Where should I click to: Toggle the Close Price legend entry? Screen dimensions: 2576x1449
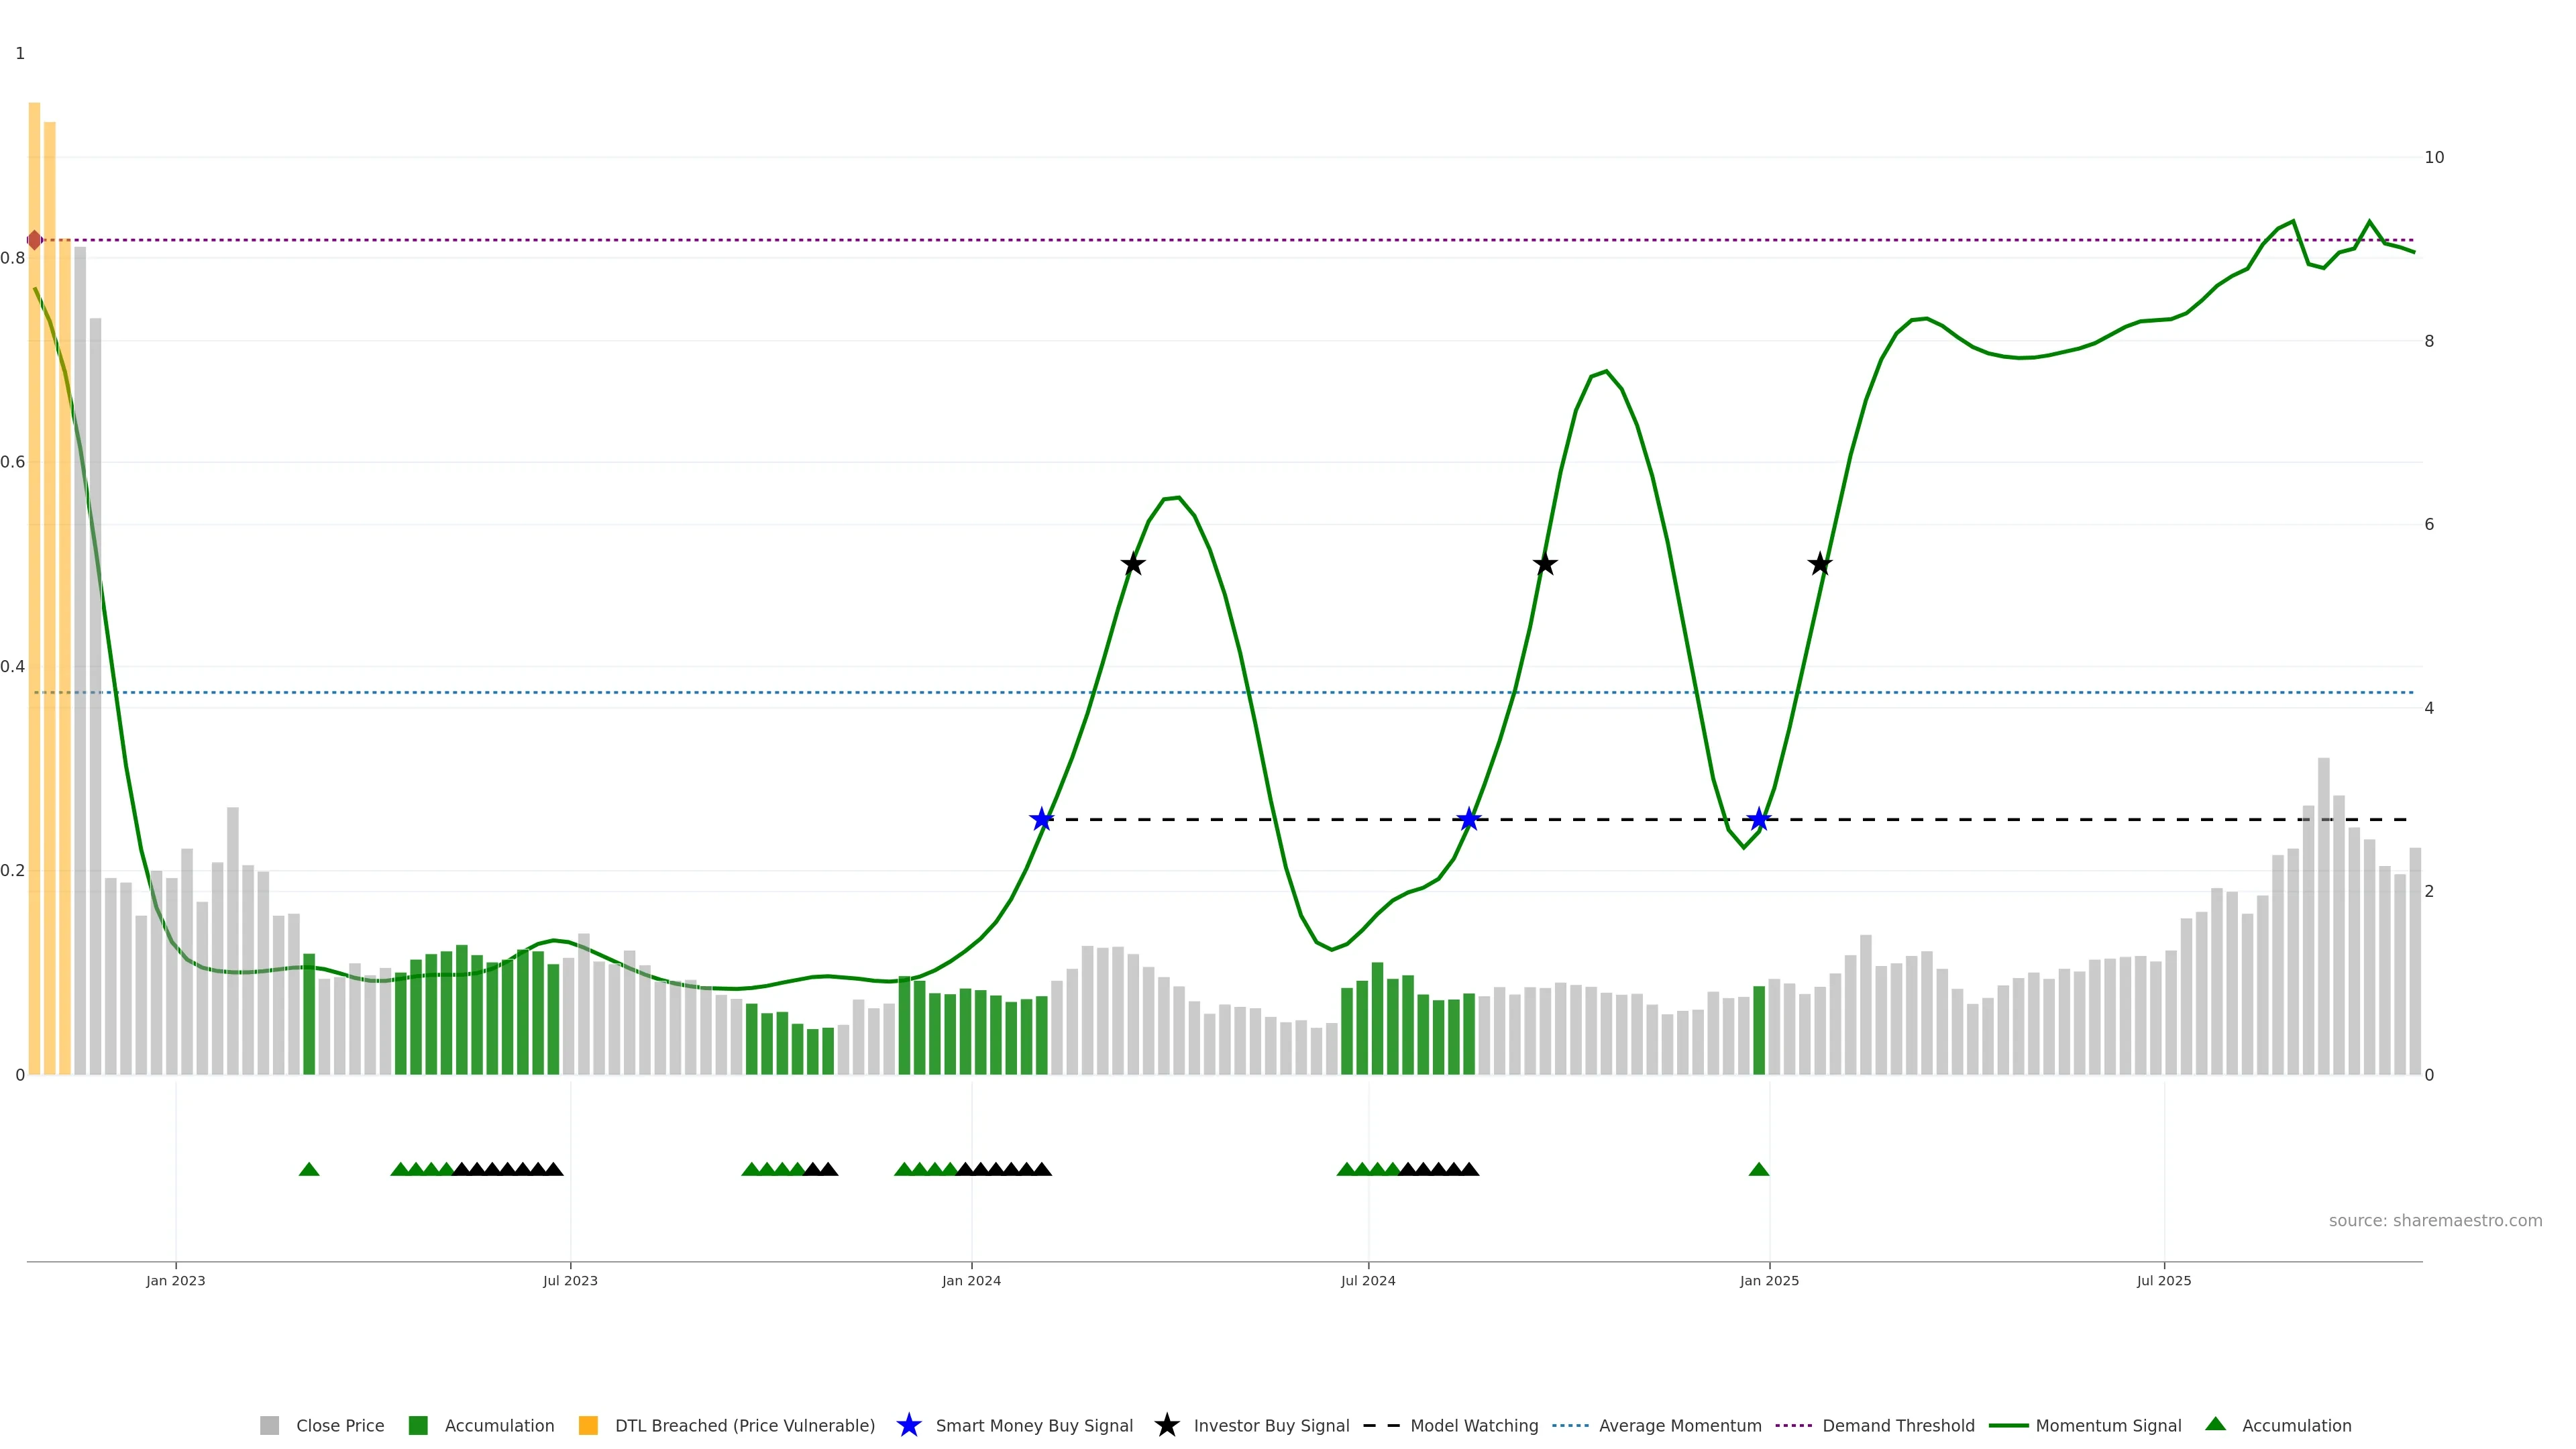pyautogui.click(x=339, y=1426)
